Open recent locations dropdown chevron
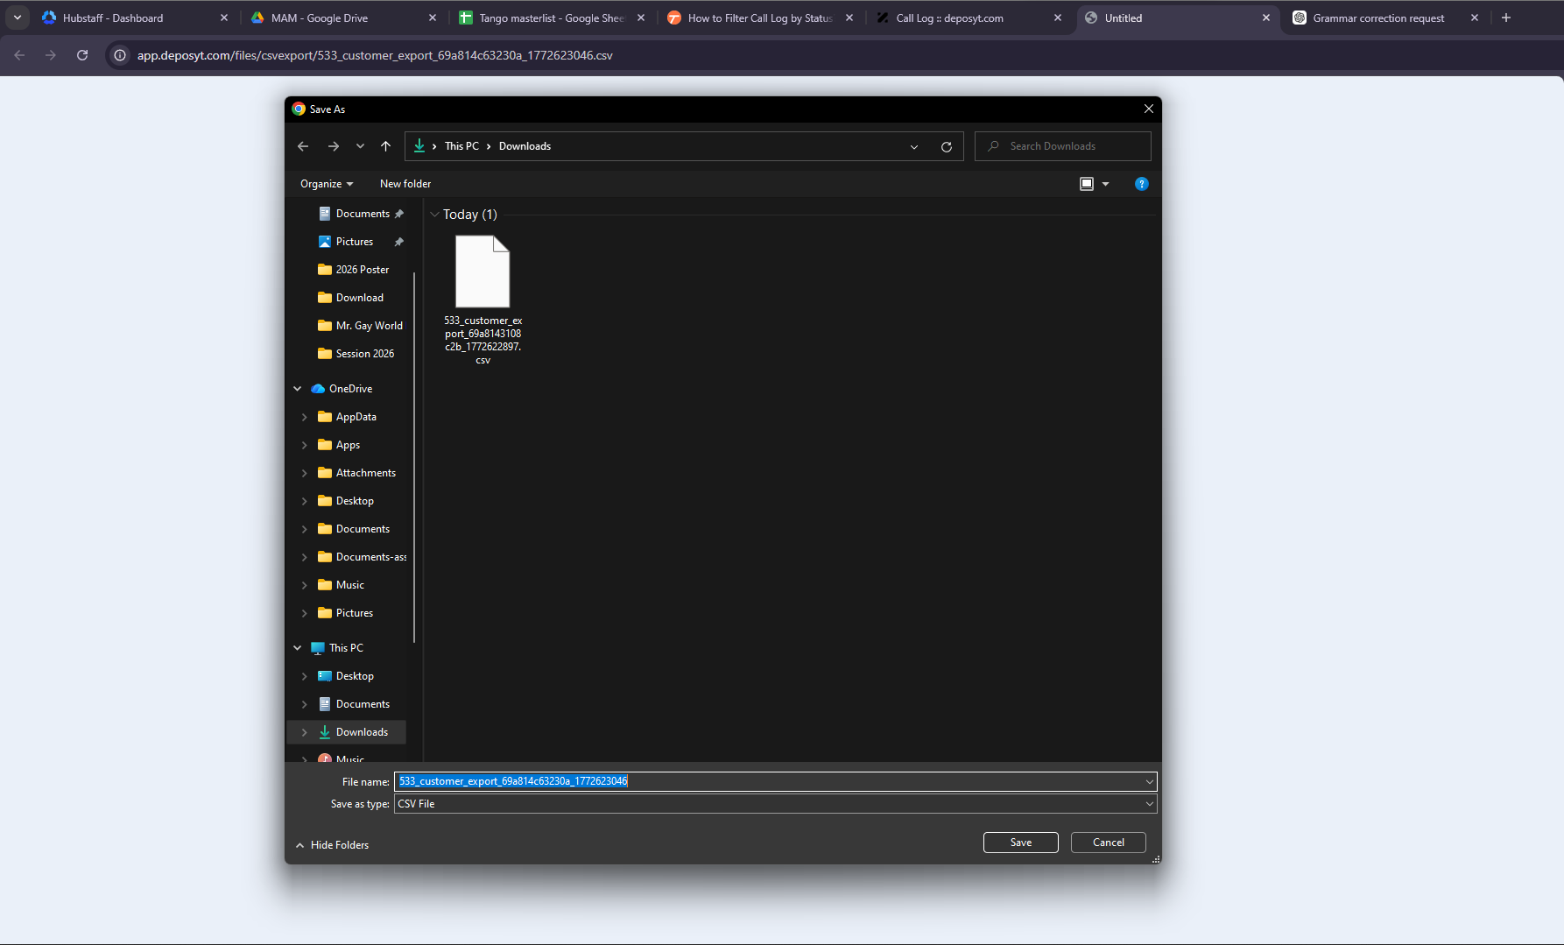The image size is (1564, 945). [360, 146]
